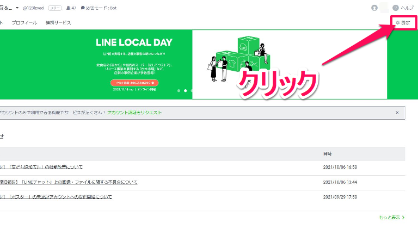Viewport: 418px width, 235px height.
Task: Open the 友だち追加広告 notice link
Action: 41,167
